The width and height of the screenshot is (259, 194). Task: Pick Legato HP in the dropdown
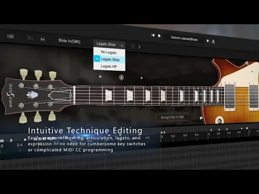(x=109, y=66)
